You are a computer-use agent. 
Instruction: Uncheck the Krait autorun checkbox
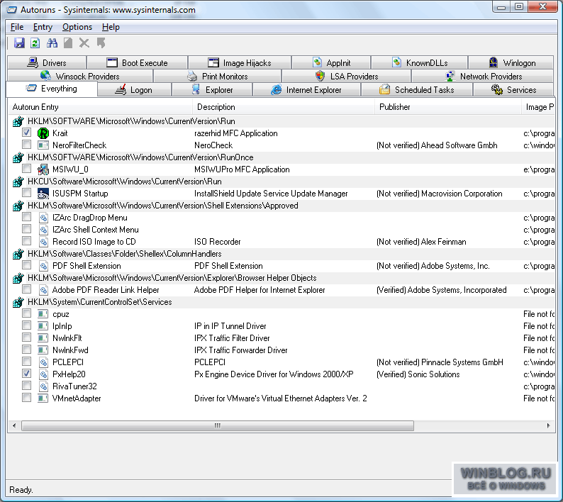[26, 132]
